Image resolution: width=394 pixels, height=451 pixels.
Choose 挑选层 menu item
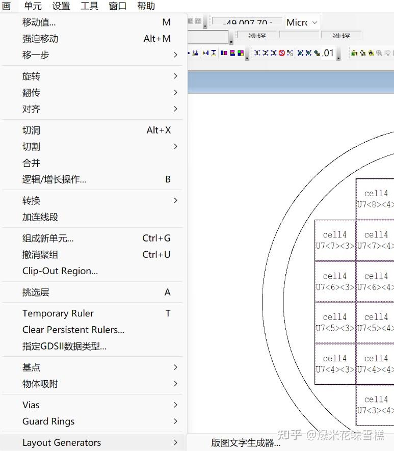pos(92,292)
